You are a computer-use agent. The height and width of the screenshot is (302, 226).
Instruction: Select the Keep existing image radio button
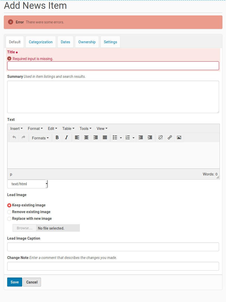pos(9,205)
